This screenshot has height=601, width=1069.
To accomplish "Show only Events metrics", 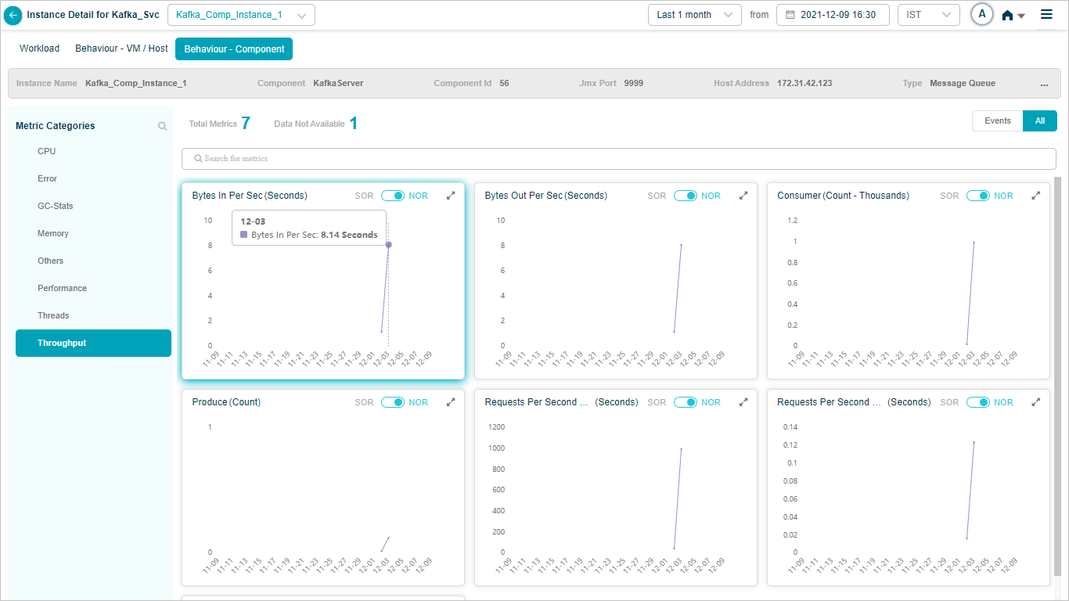I will coord(997,121).
